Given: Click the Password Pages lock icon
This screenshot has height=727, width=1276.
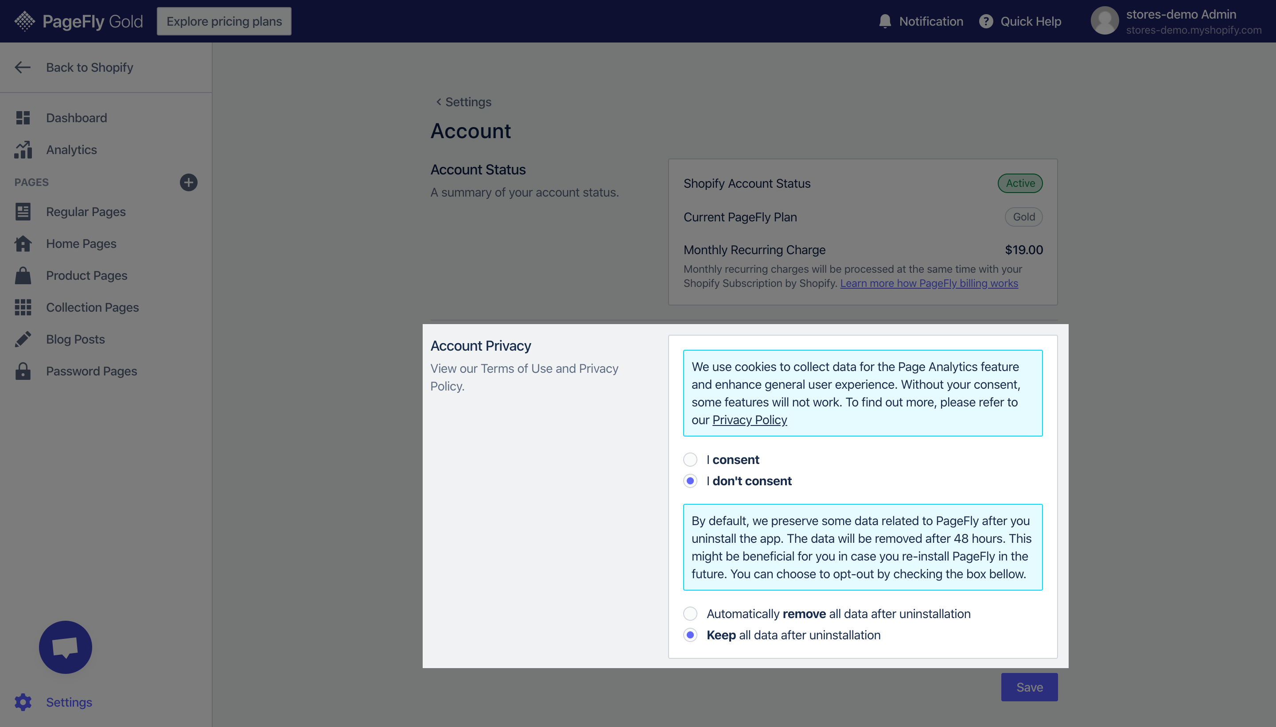Looking at the screenshot, I should (x=23, y=371).
